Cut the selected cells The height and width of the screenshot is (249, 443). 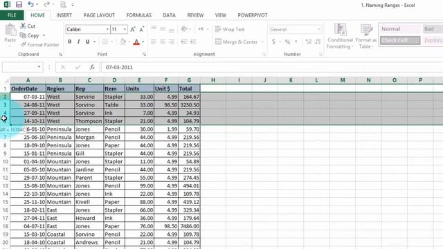(x=28, y=26)
